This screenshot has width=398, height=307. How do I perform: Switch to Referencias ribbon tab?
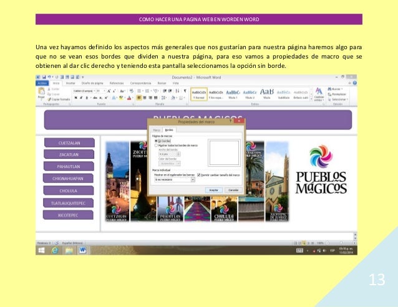click(x=117, y=83)
